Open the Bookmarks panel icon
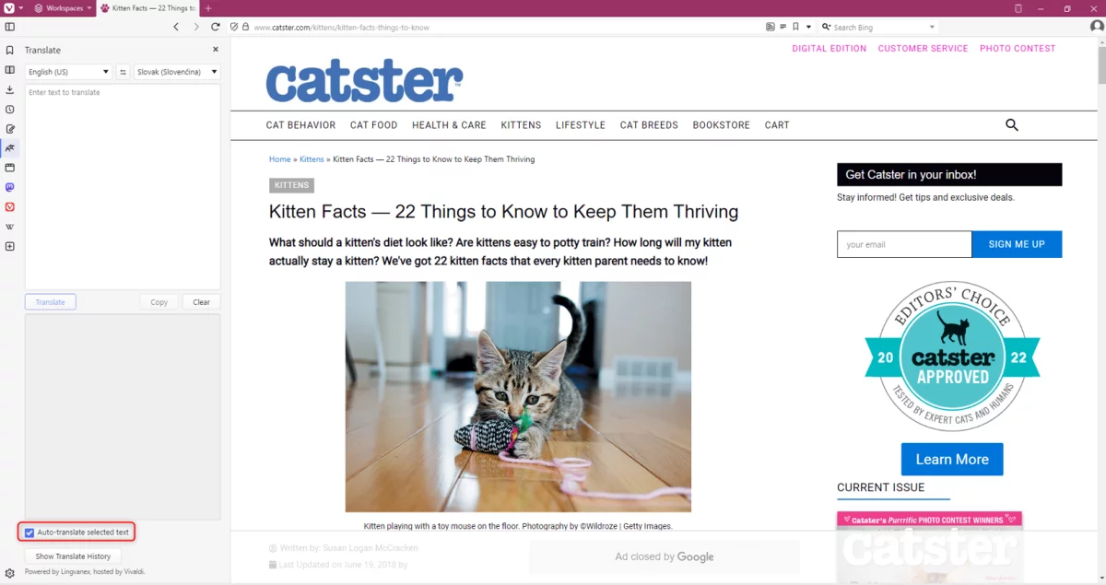 click(10, 51)
